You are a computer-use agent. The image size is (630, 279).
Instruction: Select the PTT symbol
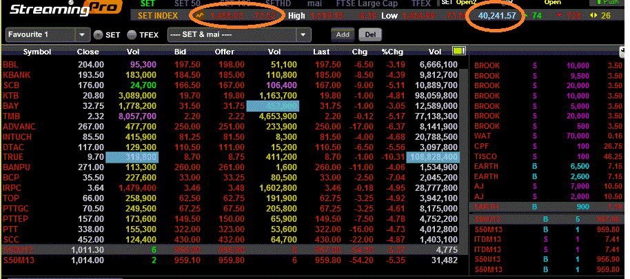pos(10,229)
